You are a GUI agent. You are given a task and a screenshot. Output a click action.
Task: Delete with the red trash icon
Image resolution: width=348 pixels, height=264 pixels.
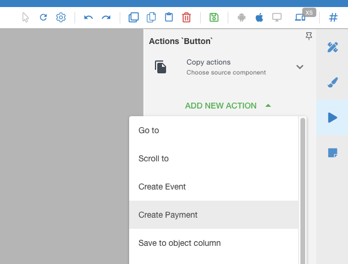pyautogui.click(x=187, y=17)
